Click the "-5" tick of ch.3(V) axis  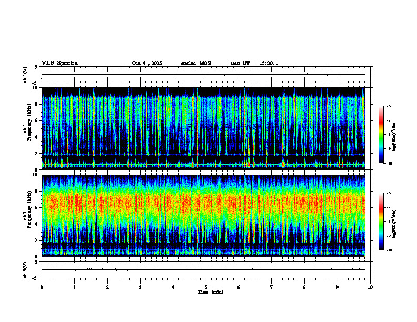click(x=35, y=278)
